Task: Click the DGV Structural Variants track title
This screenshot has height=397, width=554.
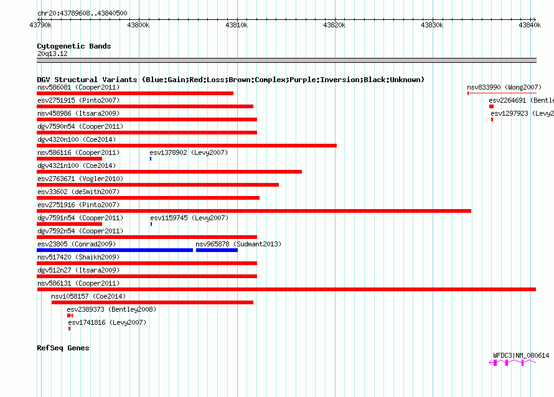Action: tap(230, 80)
